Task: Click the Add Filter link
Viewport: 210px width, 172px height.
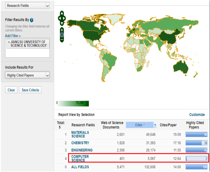Action: coord(13,36)
